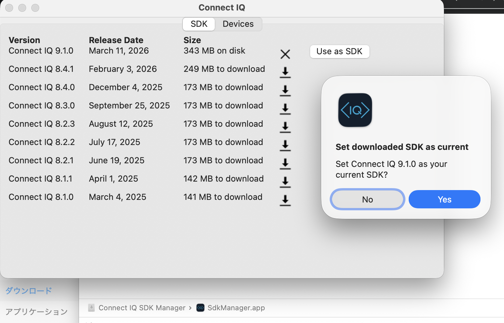Open アプリケーション in the Finder sidebar

click(x=37, y=312)
